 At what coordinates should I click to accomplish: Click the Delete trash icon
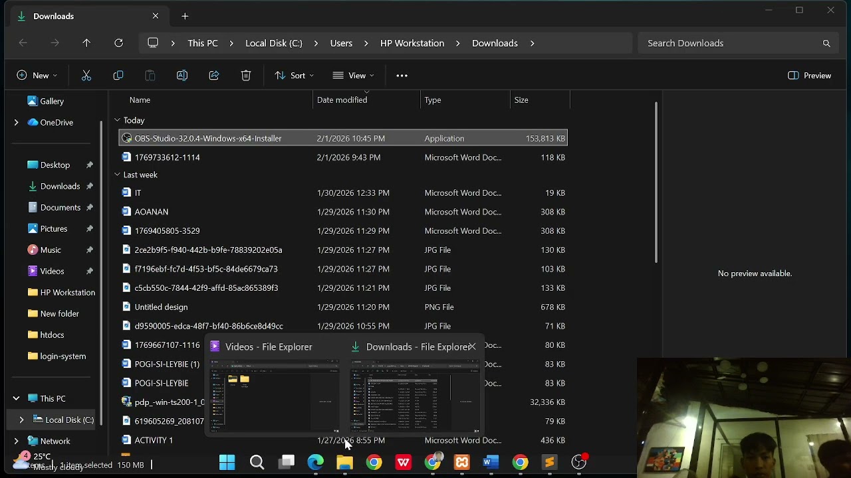(246, 76)
